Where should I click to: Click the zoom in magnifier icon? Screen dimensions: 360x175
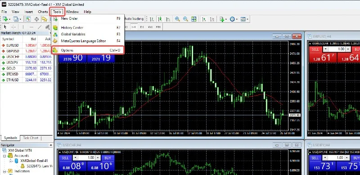point(177,19)
